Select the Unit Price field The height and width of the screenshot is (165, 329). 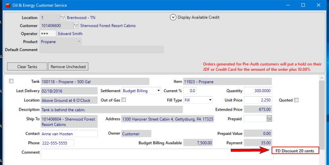(x=258, y=100)
